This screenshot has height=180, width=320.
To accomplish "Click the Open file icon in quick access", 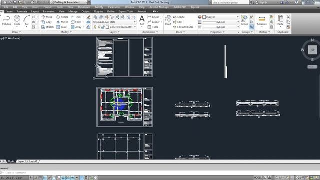I will (x=10, y=2).
